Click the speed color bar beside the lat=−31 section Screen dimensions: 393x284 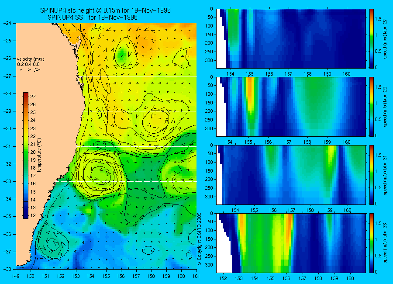coord(371,175)
